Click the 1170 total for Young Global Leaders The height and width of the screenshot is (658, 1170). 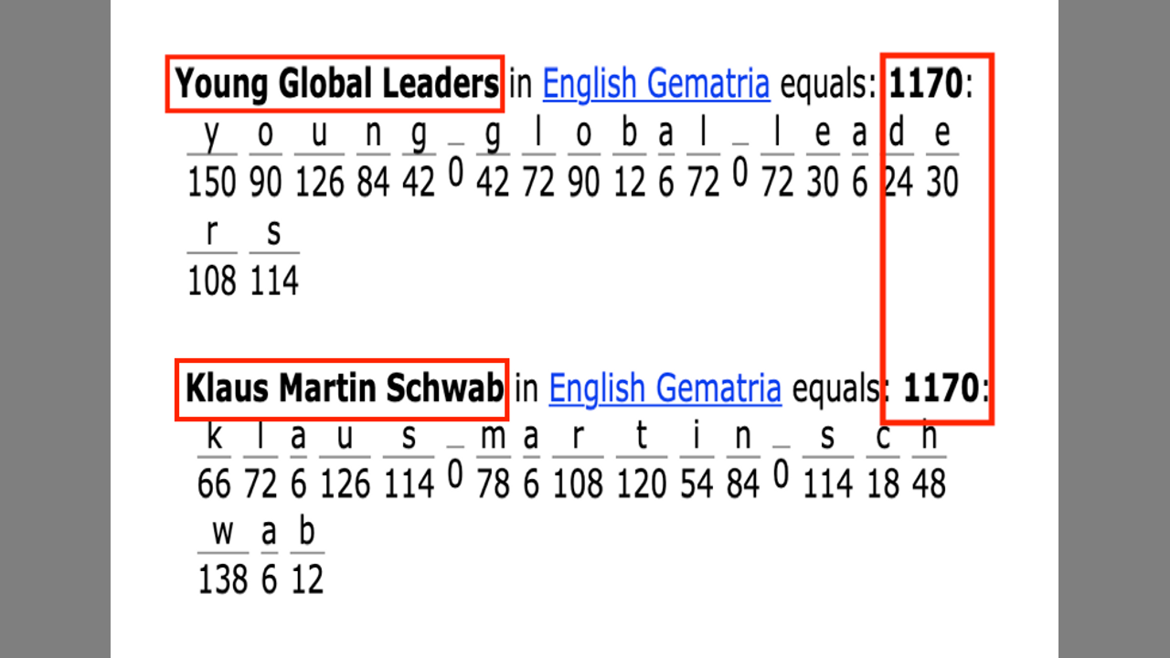925,84
